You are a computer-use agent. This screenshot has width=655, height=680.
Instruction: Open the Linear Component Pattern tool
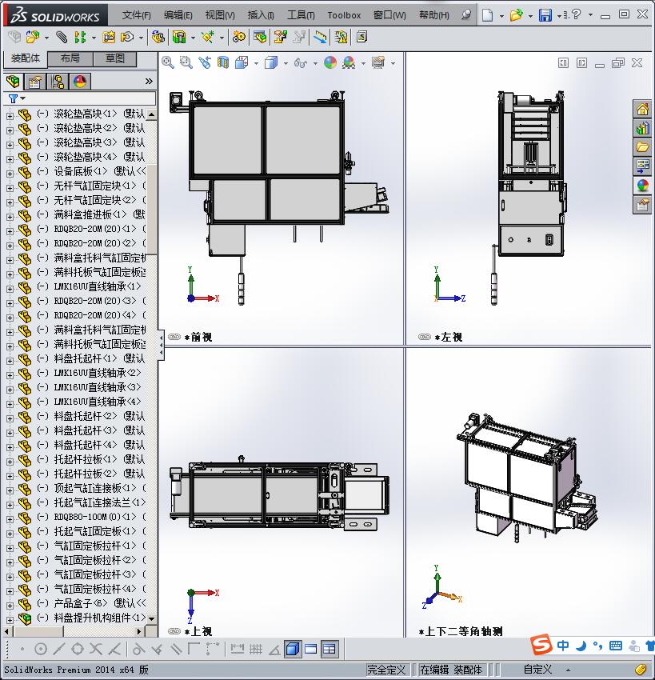(80, 38)
